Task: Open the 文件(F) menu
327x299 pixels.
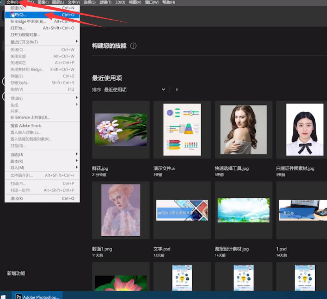Action: 12,2
